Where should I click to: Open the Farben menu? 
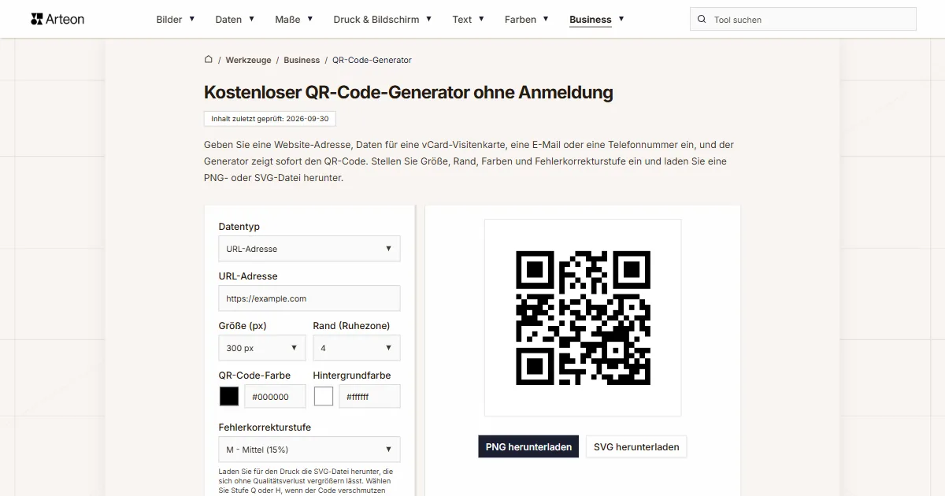tap(521, 20)
